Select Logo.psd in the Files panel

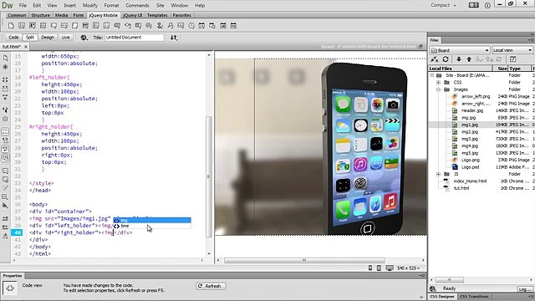[x=470, y=167]
